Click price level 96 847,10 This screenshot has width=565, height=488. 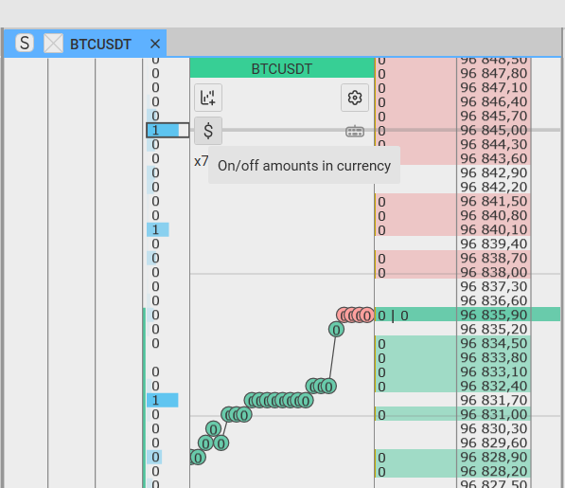click(x=494, y=87)
